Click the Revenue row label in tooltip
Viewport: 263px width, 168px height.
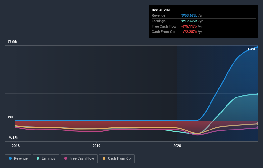pos(159,16)
